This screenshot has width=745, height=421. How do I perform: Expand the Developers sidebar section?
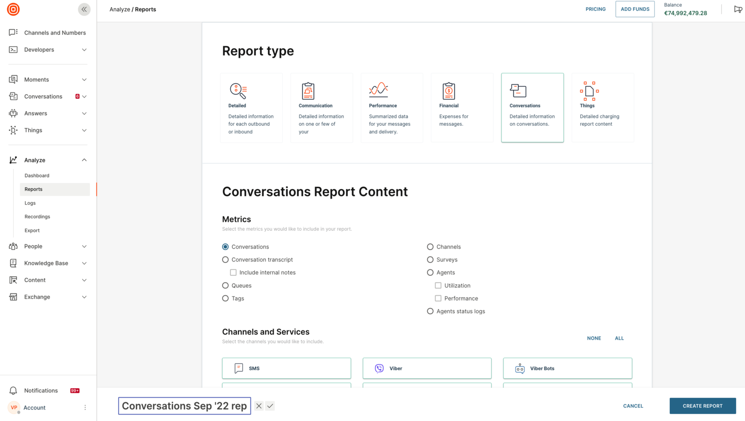click(x=84, y=50)
